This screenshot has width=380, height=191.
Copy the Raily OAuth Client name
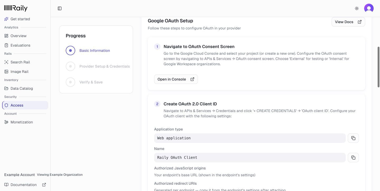pyautogui.click(x=353, y=158)
